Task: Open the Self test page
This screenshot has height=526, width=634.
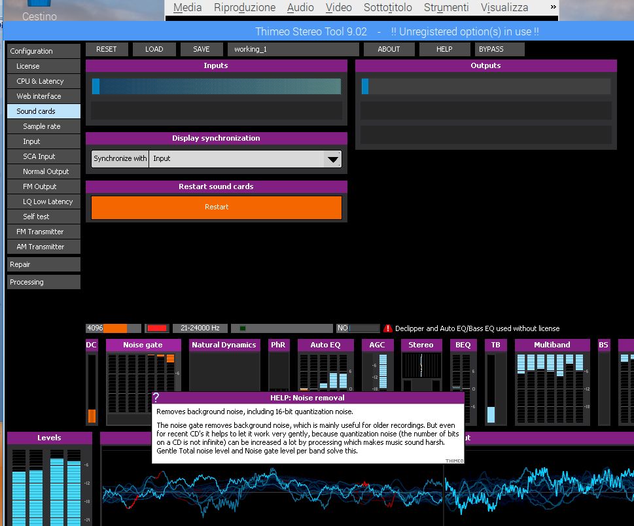Action: pyautogui.click(x=44, y=217)
